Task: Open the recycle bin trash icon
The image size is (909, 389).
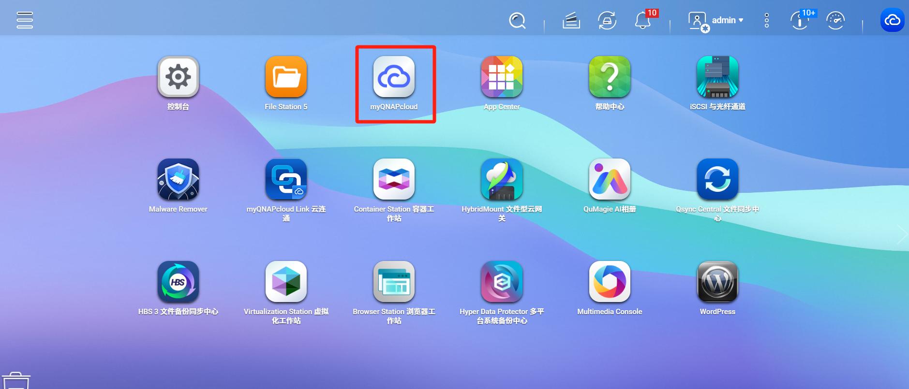Action: pos(16,381)
